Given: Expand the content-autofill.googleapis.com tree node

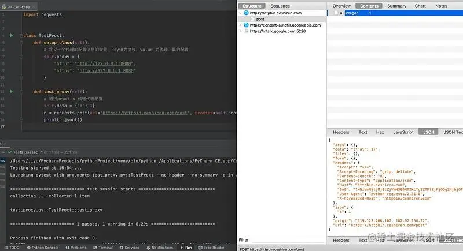Looking at the screenshot, I should click(241, 25).
